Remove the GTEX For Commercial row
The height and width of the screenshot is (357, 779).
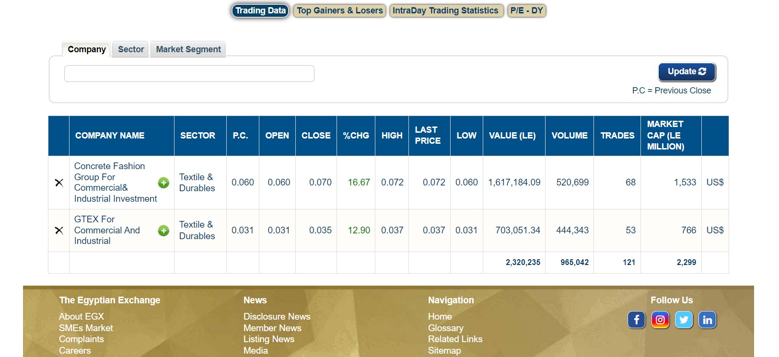(59, 230)
